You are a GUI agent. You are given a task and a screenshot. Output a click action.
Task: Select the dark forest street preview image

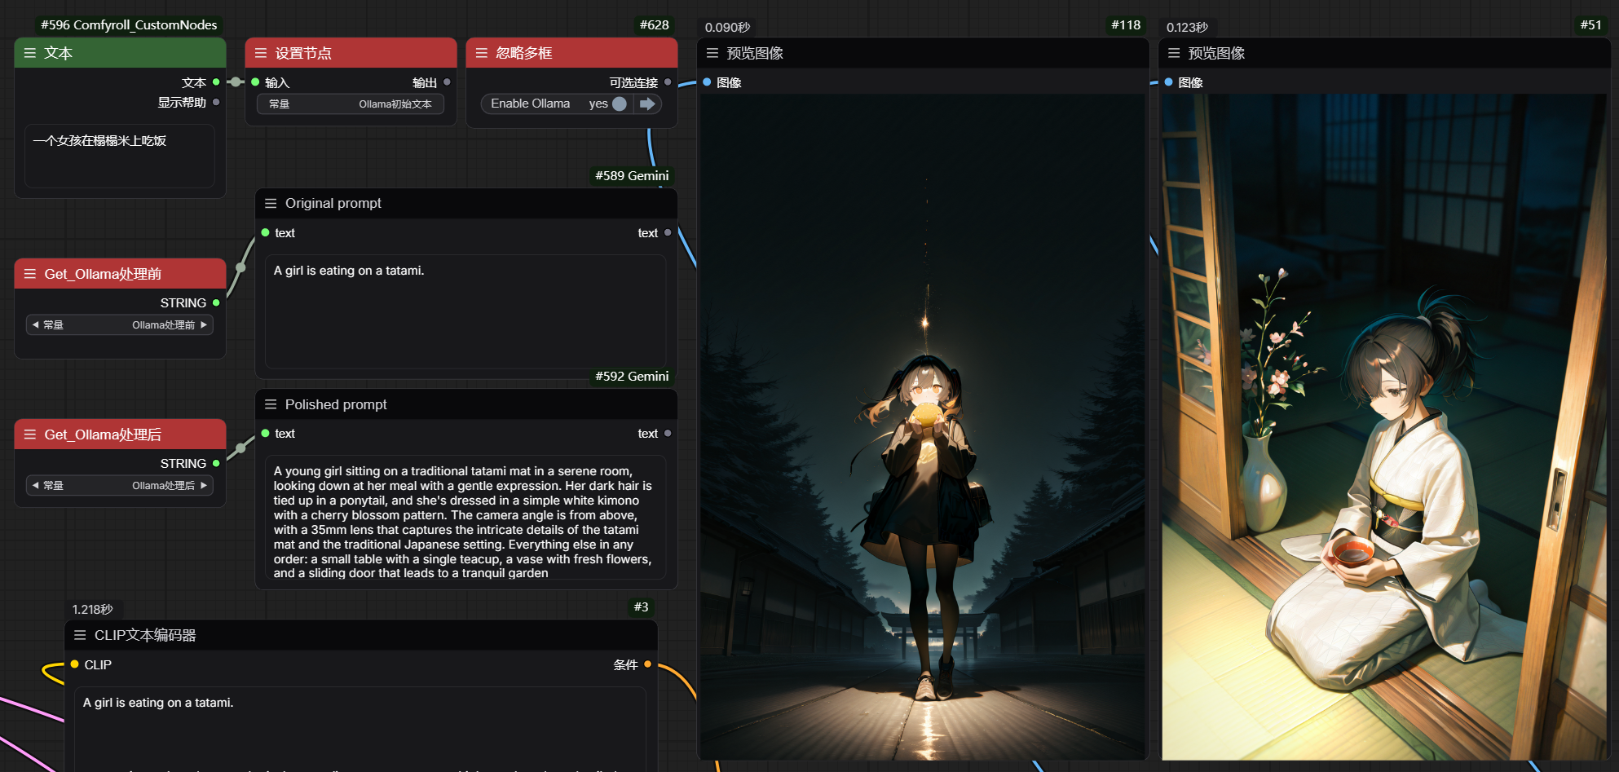(923, 426)
